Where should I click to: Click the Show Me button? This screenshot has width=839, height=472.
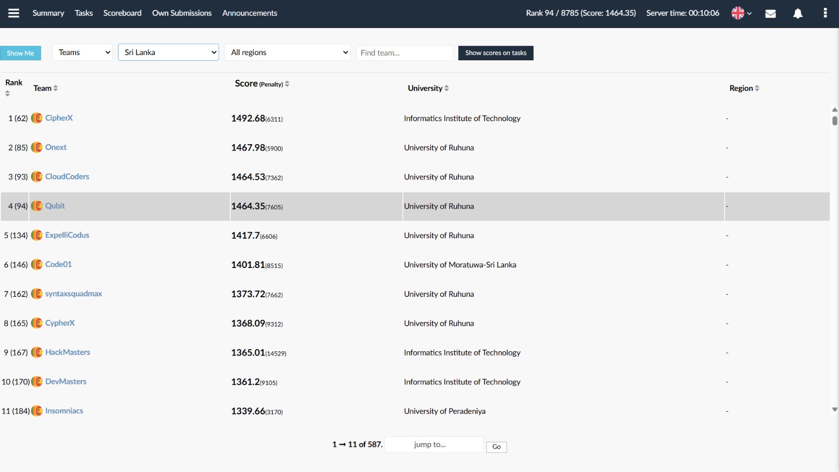pyautogui.click(x=20, y=52)
